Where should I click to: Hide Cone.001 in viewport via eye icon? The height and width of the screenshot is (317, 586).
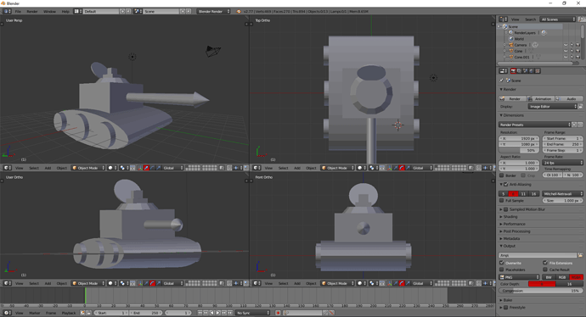(x=566, y=57)
